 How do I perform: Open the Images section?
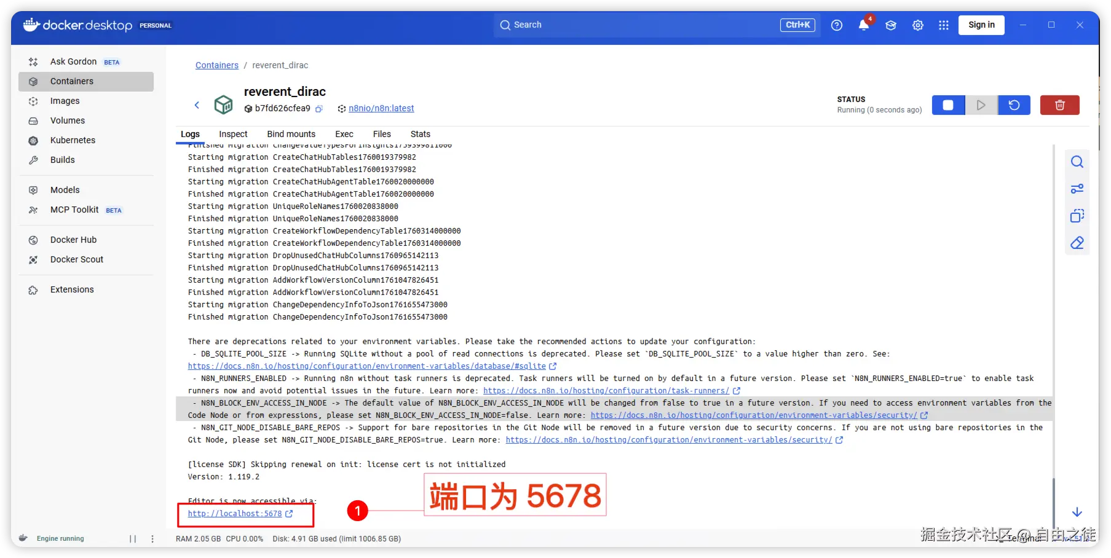pyautogui.click(x=86, y=101)
